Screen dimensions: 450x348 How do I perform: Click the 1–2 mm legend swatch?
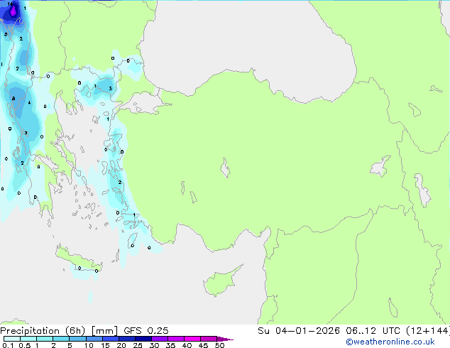pos(45,339)
